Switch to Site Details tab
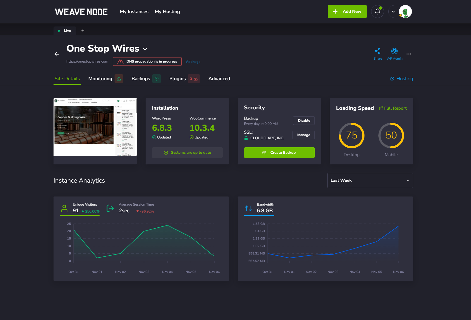 click(x=67, y=79)
